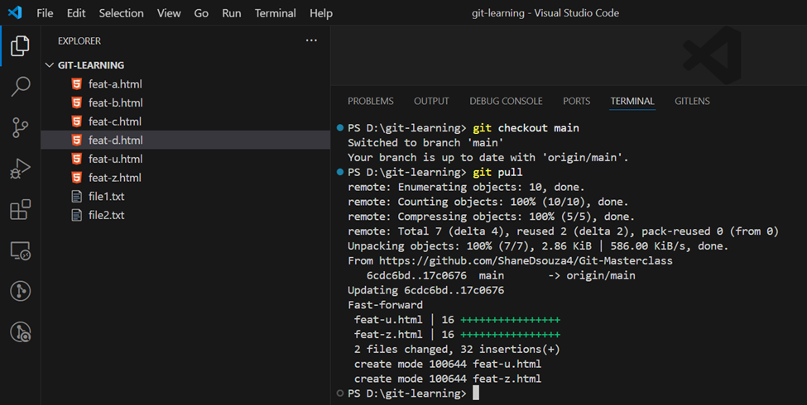Open feat-b.html in the explorer
Image resolution: width=807 pixels, height=405 pixels.
(x=185, y=102)
